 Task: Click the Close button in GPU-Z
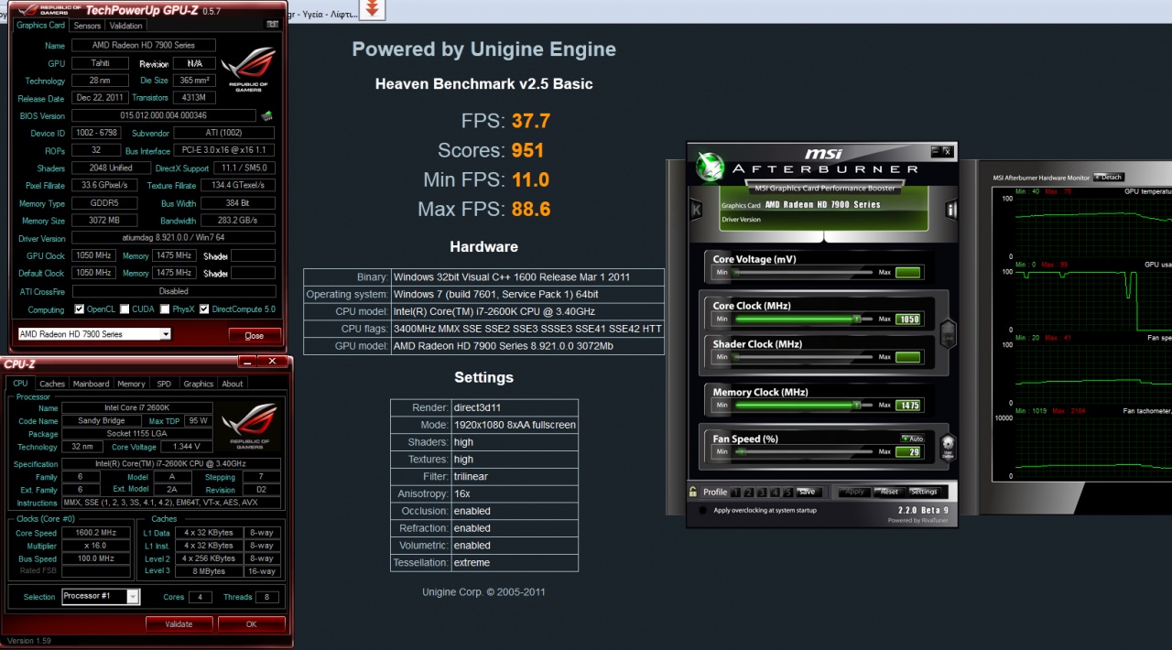point(255,335)
